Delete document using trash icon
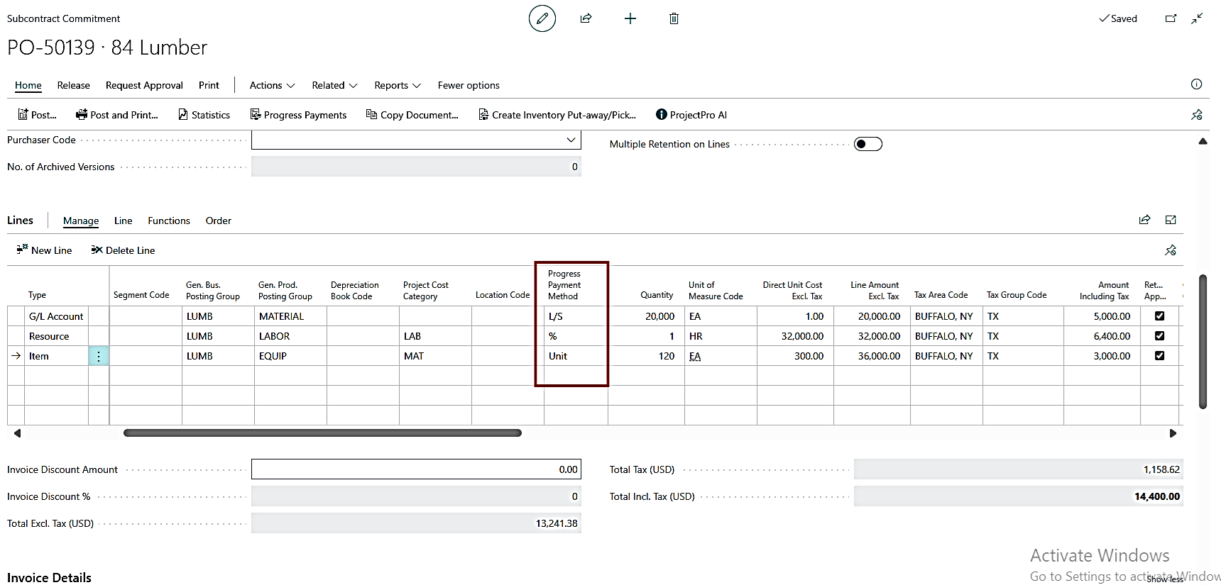 pyautogui.click(x=674, y=18)
